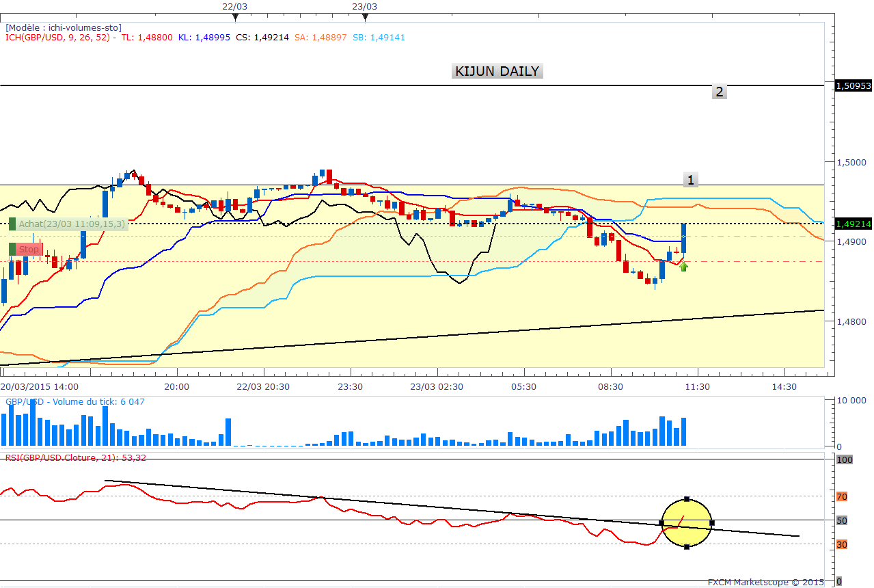Click the 1,5000 price axis label
Screen dimensions: 874x588
pyautogui.click(x=851, y=162)
